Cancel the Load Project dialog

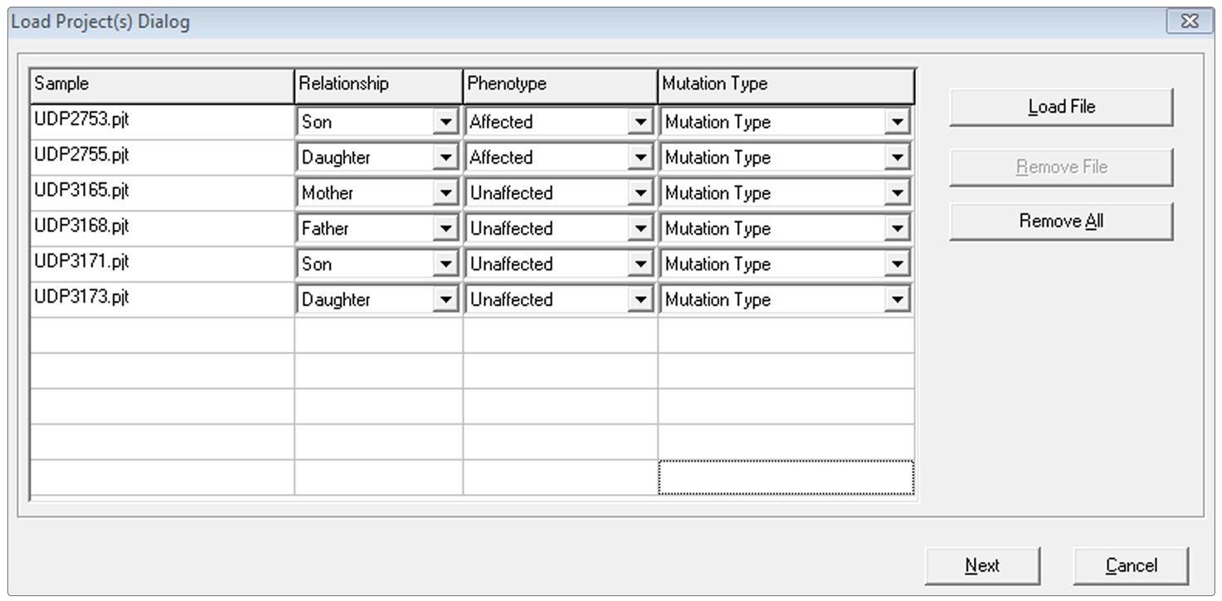coord(1131,565)
